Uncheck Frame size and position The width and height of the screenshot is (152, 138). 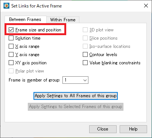(11, 30)
